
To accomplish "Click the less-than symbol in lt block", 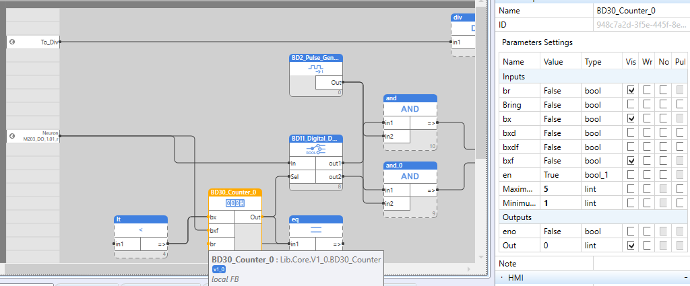I will [141, 230].
